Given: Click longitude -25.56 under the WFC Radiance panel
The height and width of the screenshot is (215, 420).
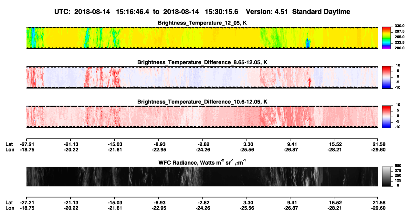Looking at the screenshot, I should pyautogui.click(x=246, y=208).
